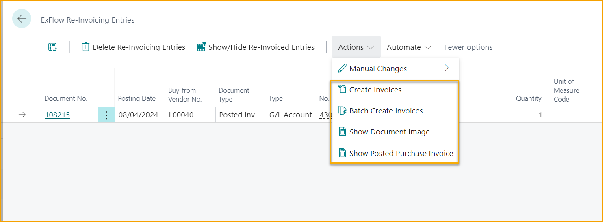Click the back arrow button

[x=22, y=19]
